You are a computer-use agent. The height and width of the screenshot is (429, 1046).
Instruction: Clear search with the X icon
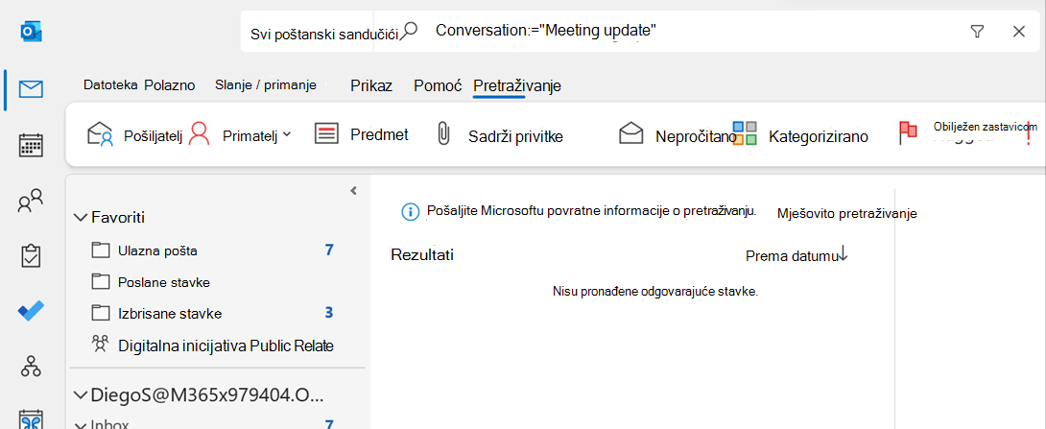click(1018, 31)
